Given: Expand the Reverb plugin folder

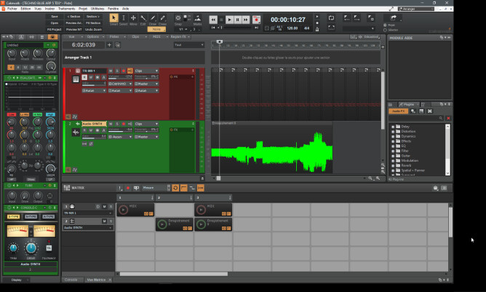Looking at the screenshot, I should pyautogui.click(x=393, y=165).
